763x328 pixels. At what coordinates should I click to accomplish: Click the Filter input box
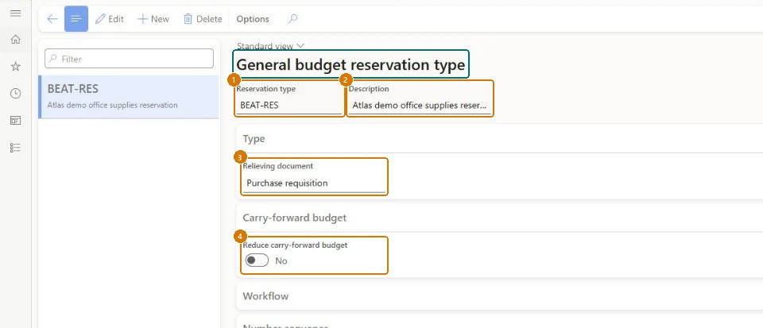[x=129, y=59]
